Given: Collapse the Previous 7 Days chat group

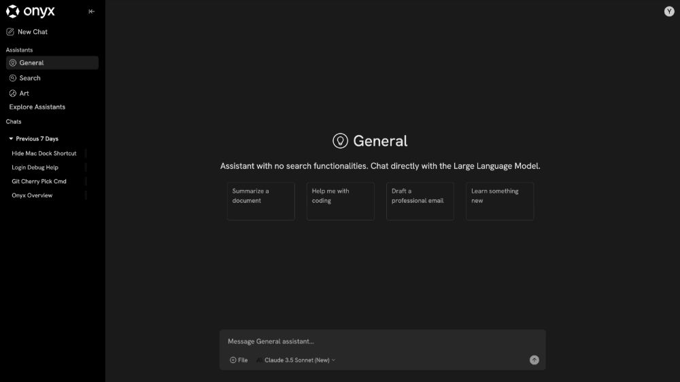Looking at the screenshot, I should tap(12, 138).
